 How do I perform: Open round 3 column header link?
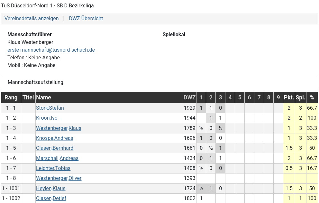tap(220, 97)
